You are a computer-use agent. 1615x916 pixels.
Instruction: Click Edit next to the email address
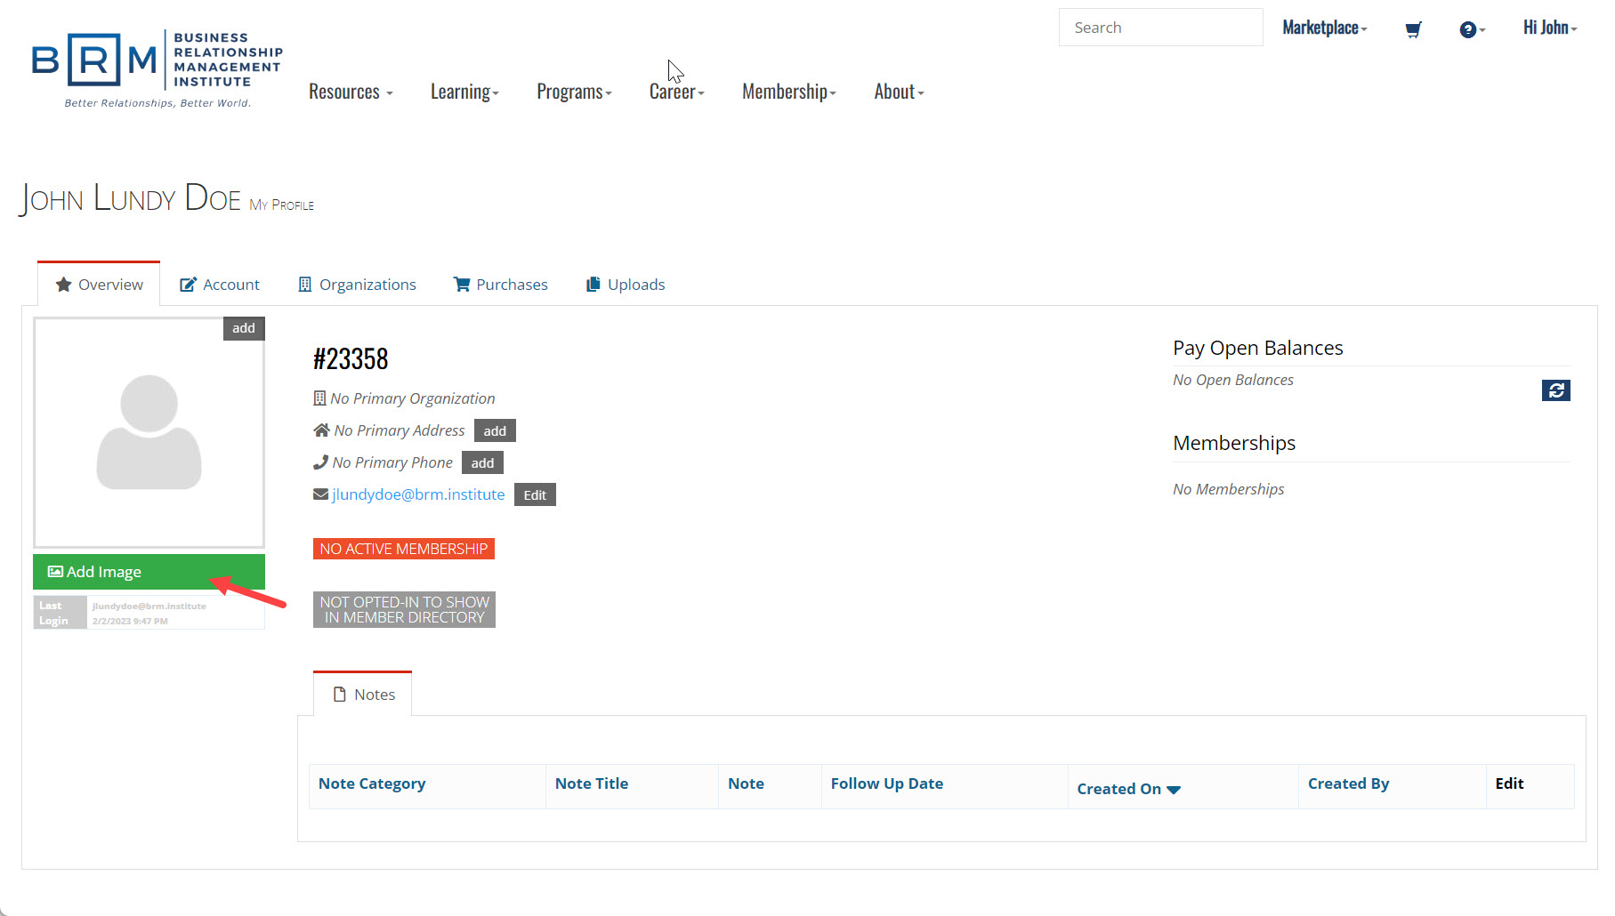pos(535,495)
